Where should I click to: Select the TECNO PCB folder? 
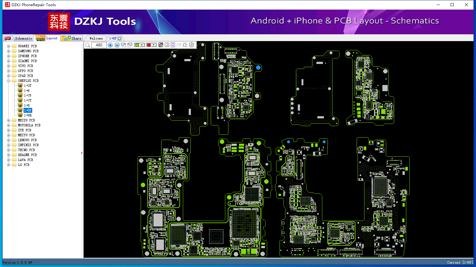[x=26, y=150]
